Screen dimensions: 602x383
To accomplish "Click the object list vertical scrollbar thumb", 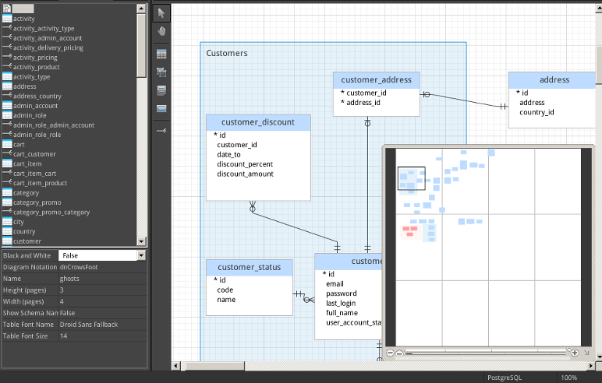I will [141, 45].
